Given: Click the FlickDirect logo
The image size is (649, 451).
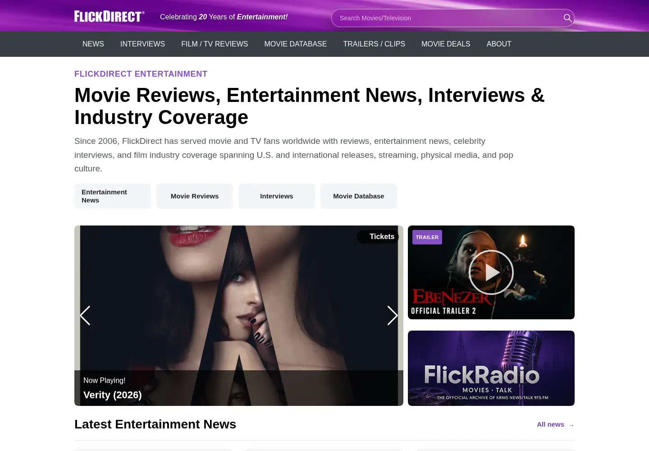Looking at the screenshot, I should 110,17.
